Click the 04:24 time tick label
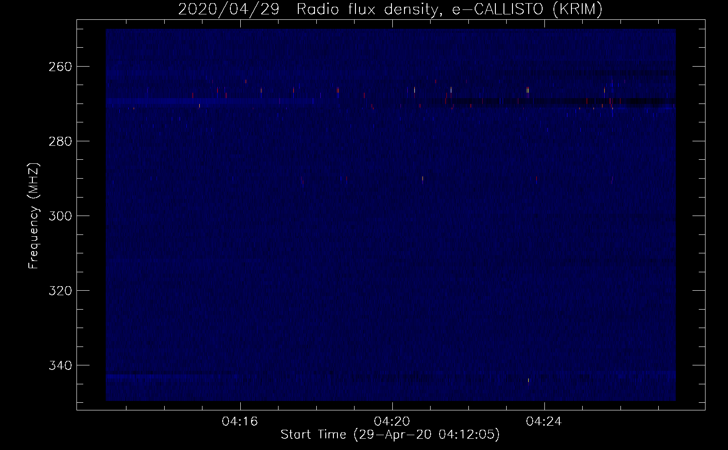Viewport: 728px width, 450px height. [x=544, y=422]
